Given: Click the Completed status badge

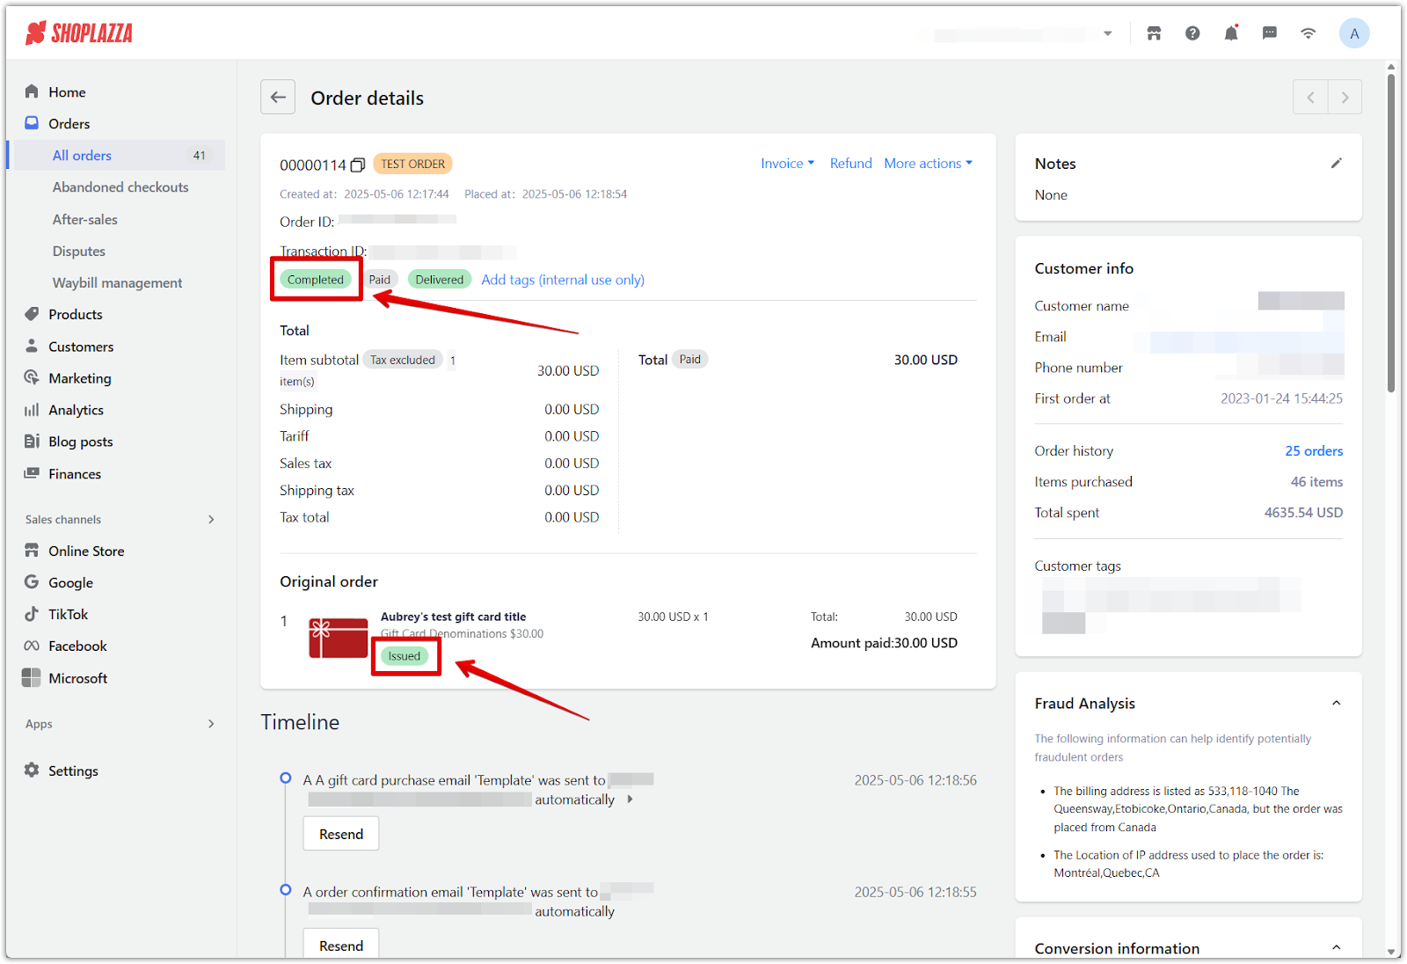Looking at the screenshot, I should (316, 280).
